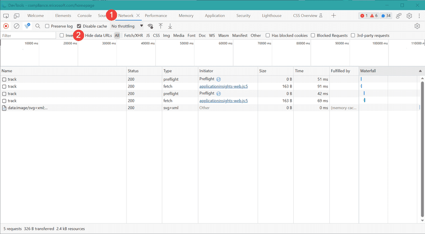This screenshot has height=234, width=425.
Task: Check the Blocked Requests checkbox
Action: pos(313,36)
